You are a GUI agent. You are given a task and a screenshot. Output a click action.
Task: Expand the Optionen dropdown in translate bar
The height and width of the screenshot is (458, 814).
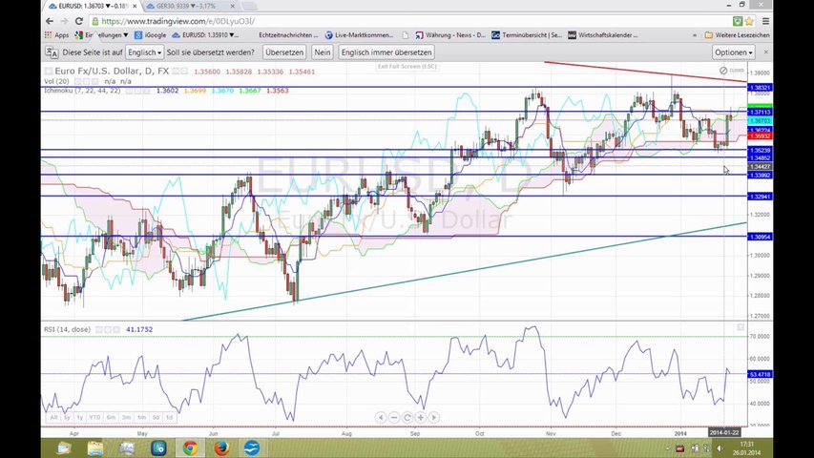733,52
